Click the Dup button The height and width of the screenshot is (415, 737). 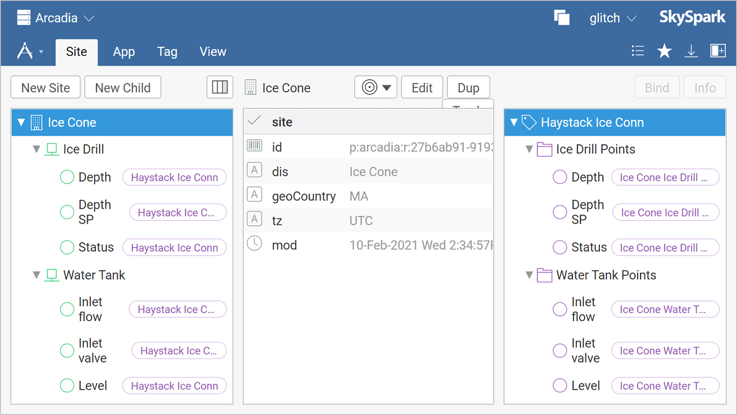(468, 88)
